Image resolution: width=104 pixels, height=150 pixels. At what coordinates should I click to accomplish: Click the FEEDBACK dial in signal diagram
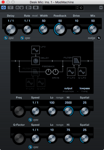pyautogui.click(x=48, y=72)
